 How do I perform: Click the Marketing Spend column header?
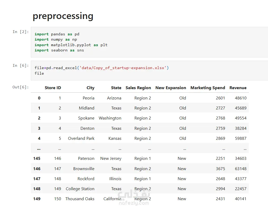208,88
